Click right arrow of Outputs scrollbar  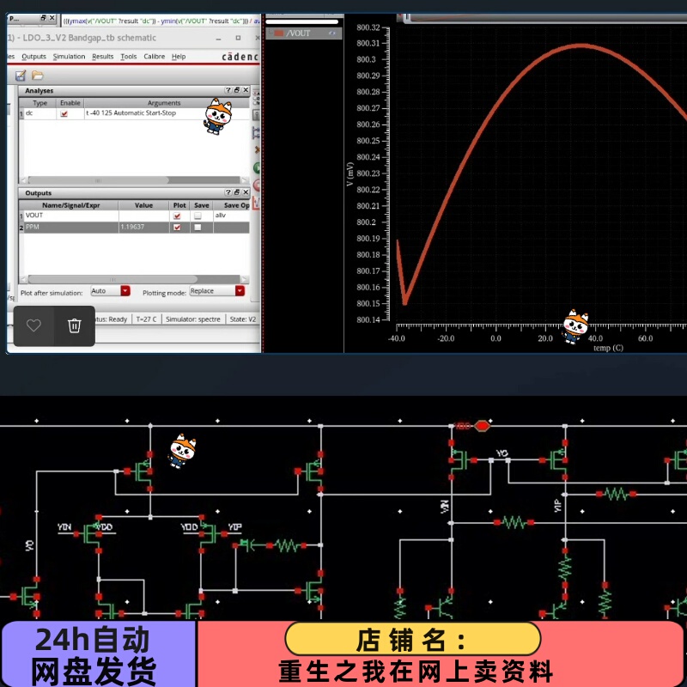(x=245, y=279)
